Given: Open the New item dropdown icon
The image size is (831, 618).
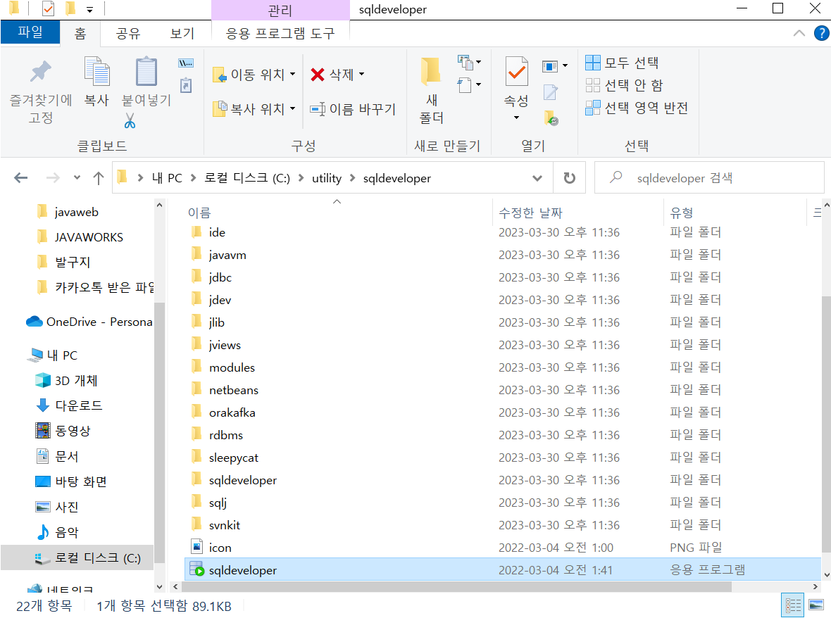Looking at the screenshot, I should [x=469, y=63].
